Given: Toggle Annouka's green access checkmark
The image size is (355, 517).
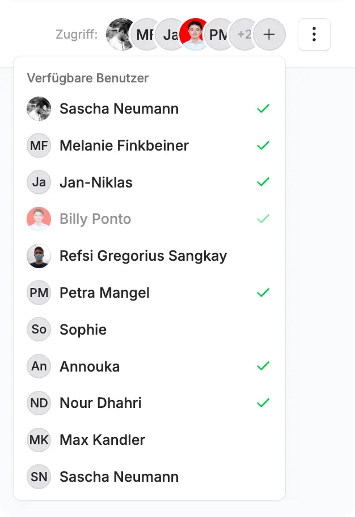Looking at the screenshot, I should pyautogui.click(x=263, y=366).
